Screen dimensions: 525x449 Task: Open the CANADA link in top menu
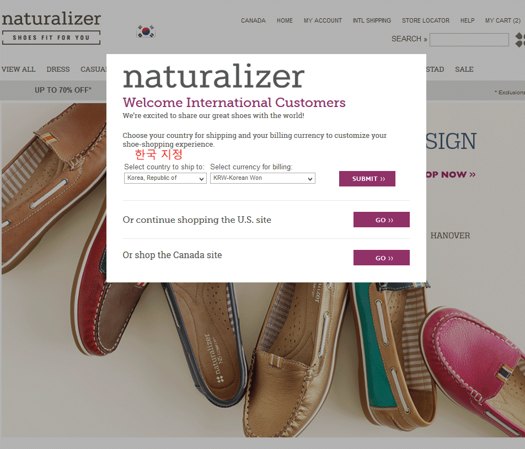253,20
